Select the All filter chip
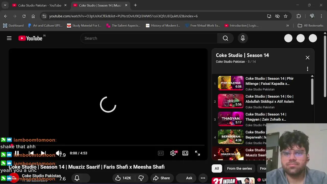Image resolution: width=327 pixels, height=184 pixels. point(217,168)
